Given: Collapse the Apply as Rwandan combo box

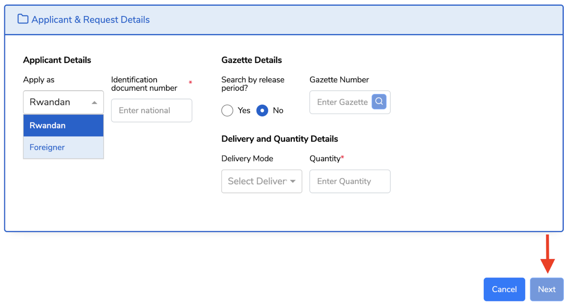Looking at the screenshot, I should (59, 102).
